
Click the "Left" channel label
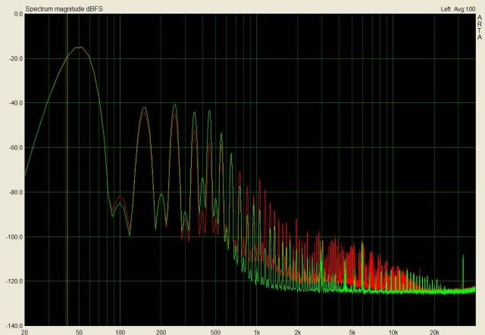point(446,9)
